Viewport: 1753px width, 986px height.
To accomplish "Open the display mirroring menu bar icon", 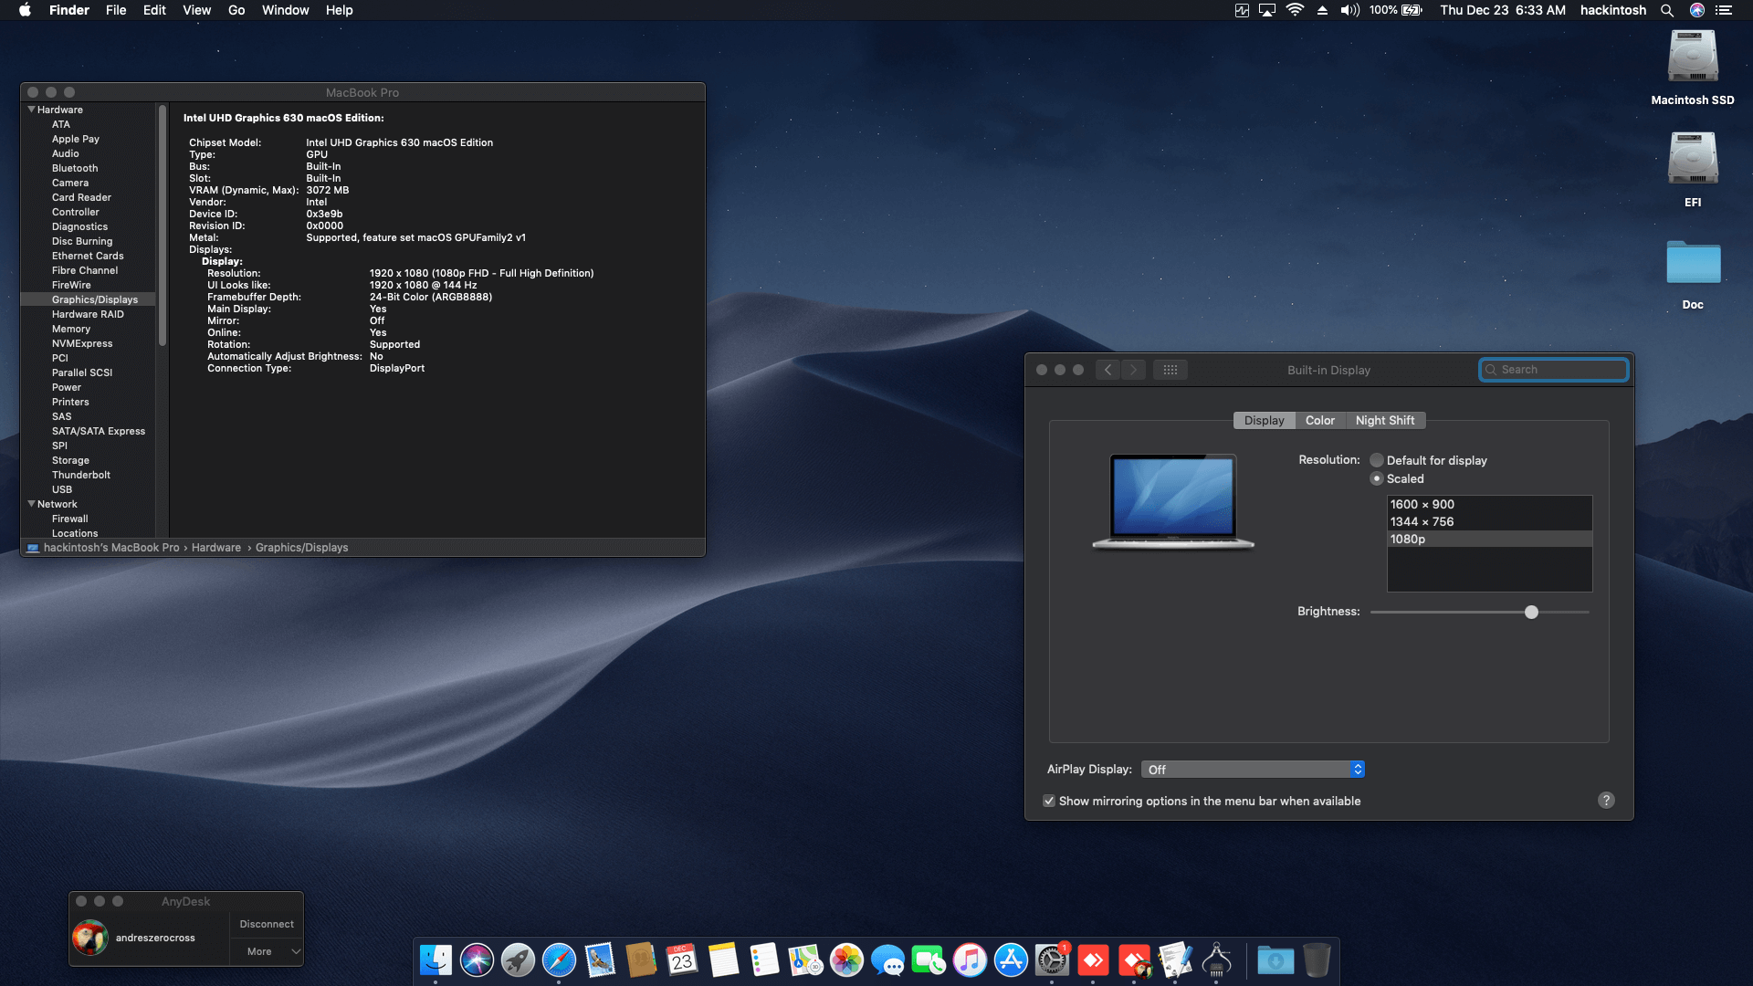I will click(x=1267, y=10).
